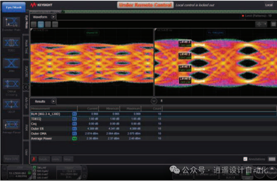Collapse the side panel with circled arrow

click(x=26, y=87)
